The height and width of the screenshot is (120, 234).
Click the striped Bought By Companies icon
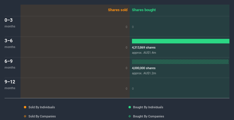[x=130, y=116]
